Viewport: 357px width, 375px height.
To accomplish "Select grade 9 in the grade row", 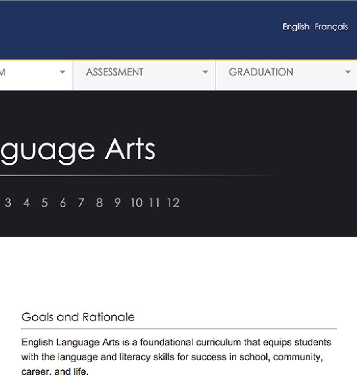I will [x=117, y=203].
